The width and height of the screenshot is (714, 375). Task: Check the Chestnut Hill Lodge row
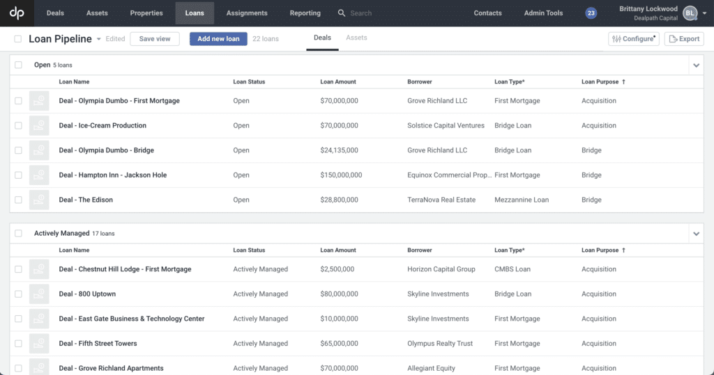click(x=18, y=269)
